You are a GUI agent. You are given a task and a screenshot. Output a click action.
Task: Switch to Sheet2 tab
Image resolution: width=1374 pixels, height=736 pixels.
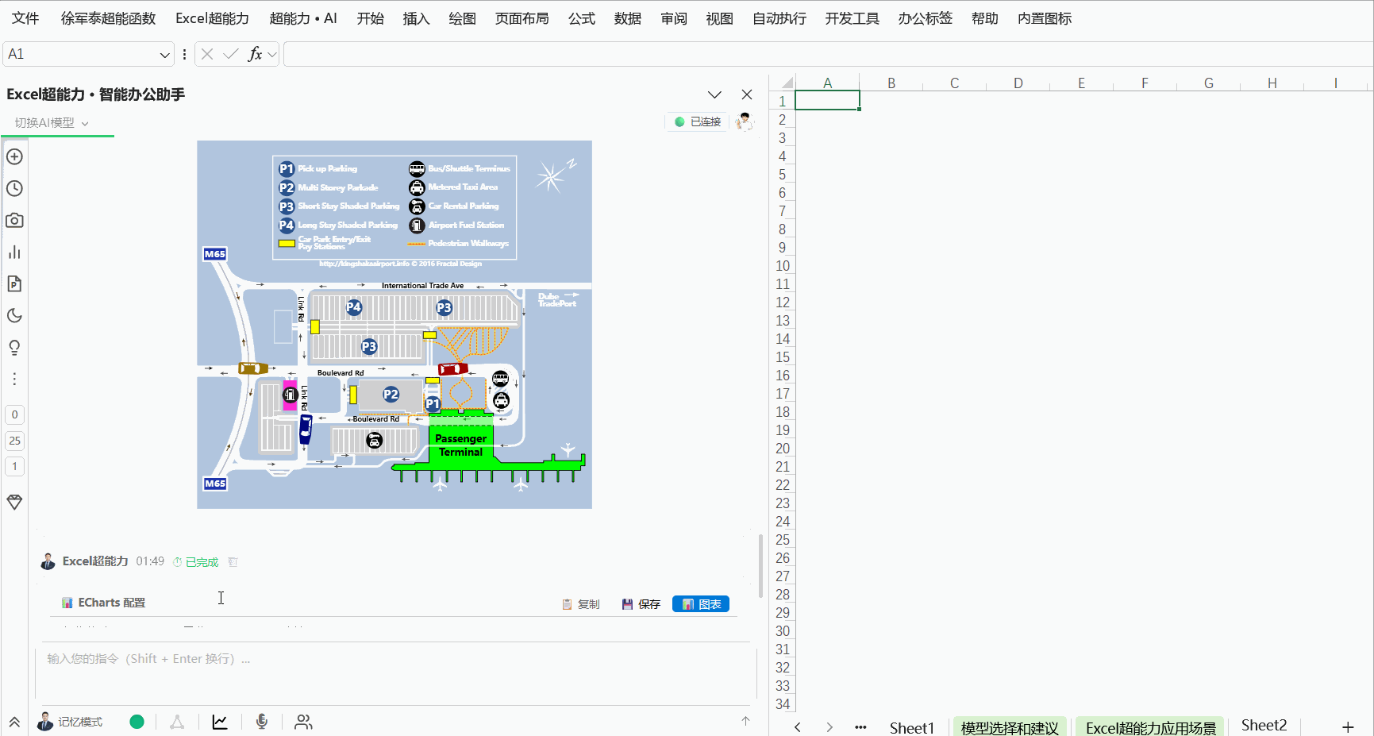click(1264, 726)
